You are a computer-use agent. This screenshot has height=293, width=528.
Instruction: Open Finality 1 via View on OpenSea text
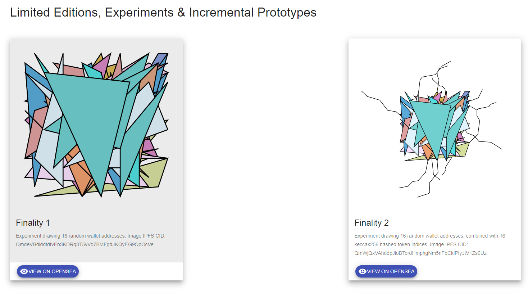tap(52, 271)
